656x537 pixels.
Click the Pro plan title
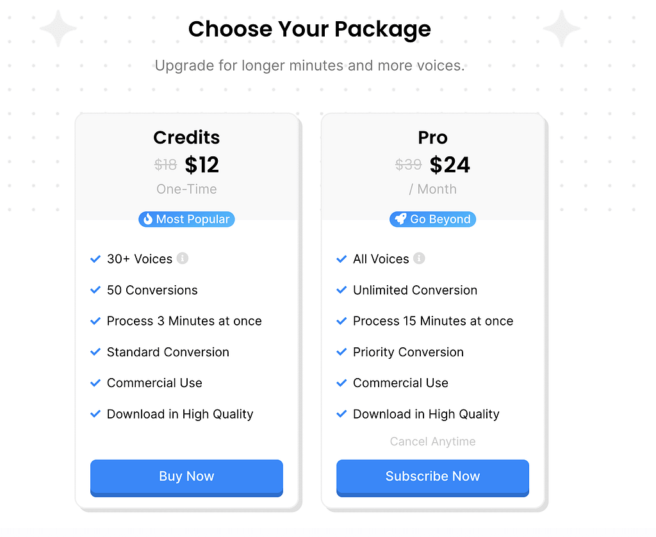[432, 137]
